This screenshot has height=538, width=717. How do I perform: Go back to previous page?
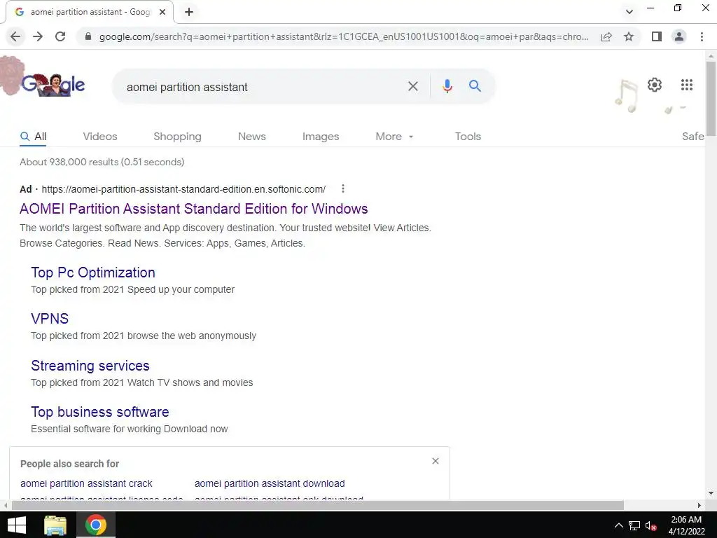click(15, 36)
